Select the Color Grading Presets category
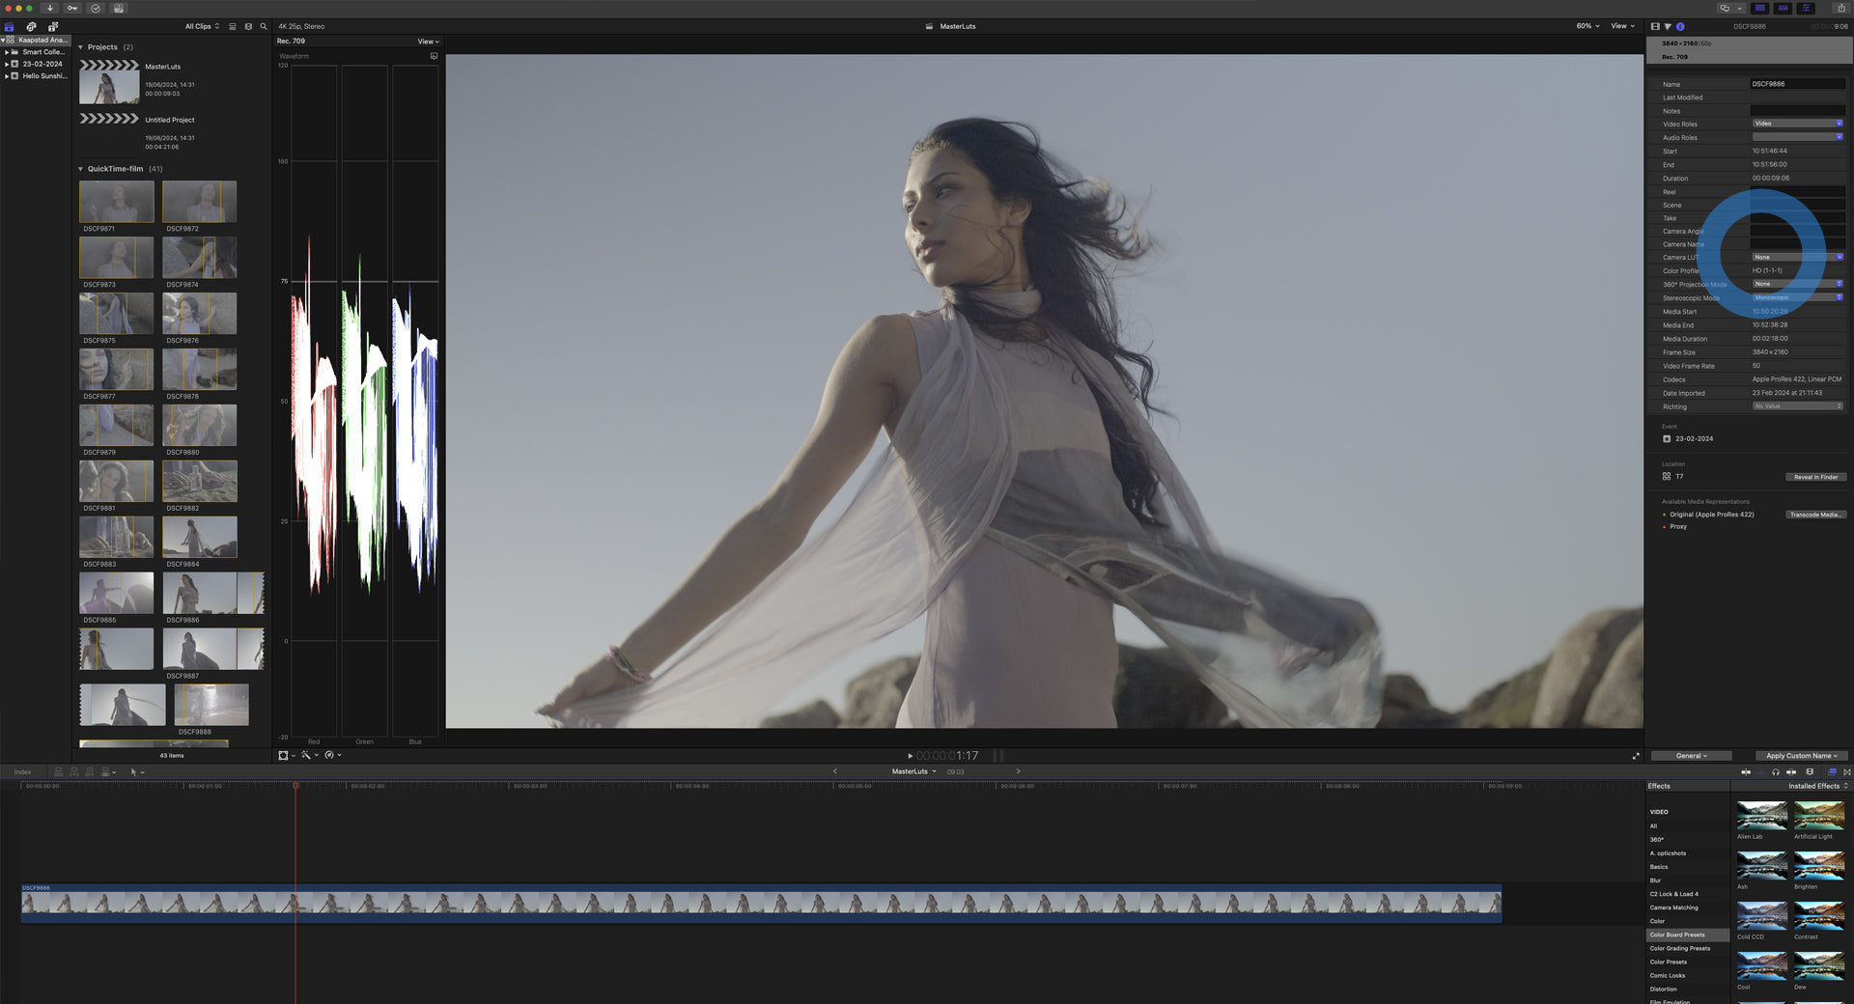The image size is (1854, 1004). pyautogui.click(x=1680, y=948)
